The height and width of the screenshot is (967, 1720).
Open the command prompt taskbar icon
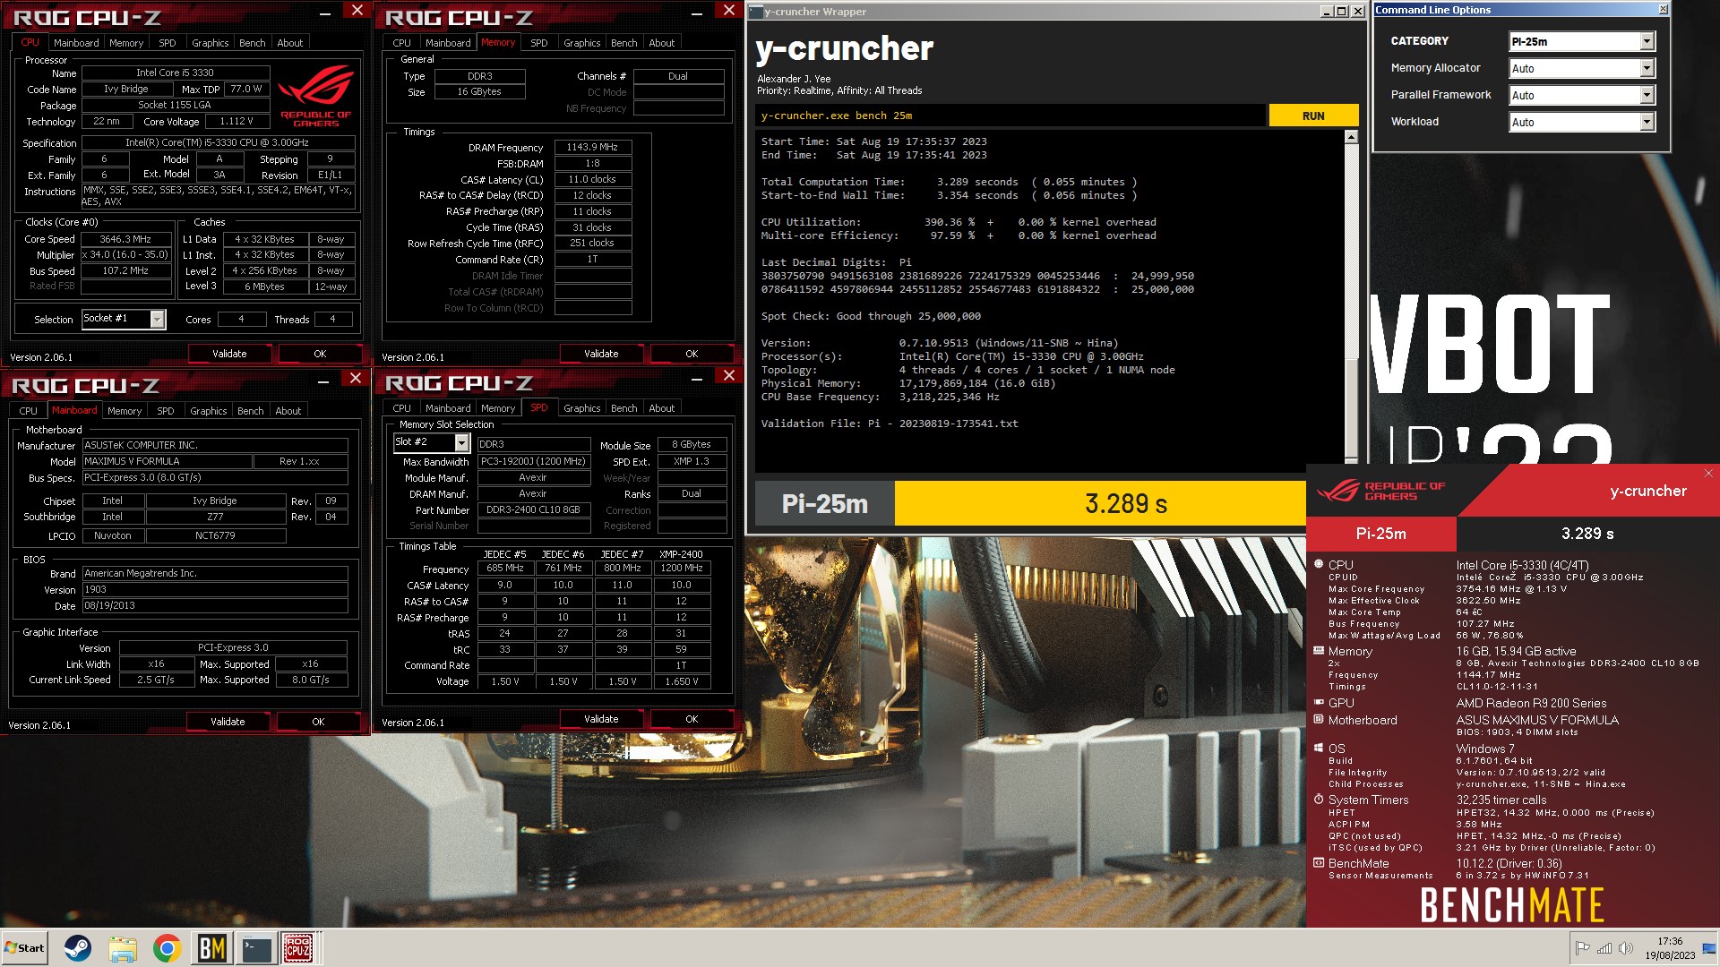tap(256, 948)
